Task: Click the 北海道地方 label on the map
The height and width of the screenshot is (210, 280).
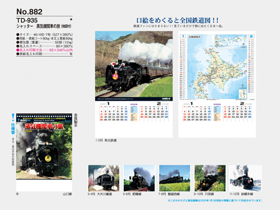Action: point(194,37)
